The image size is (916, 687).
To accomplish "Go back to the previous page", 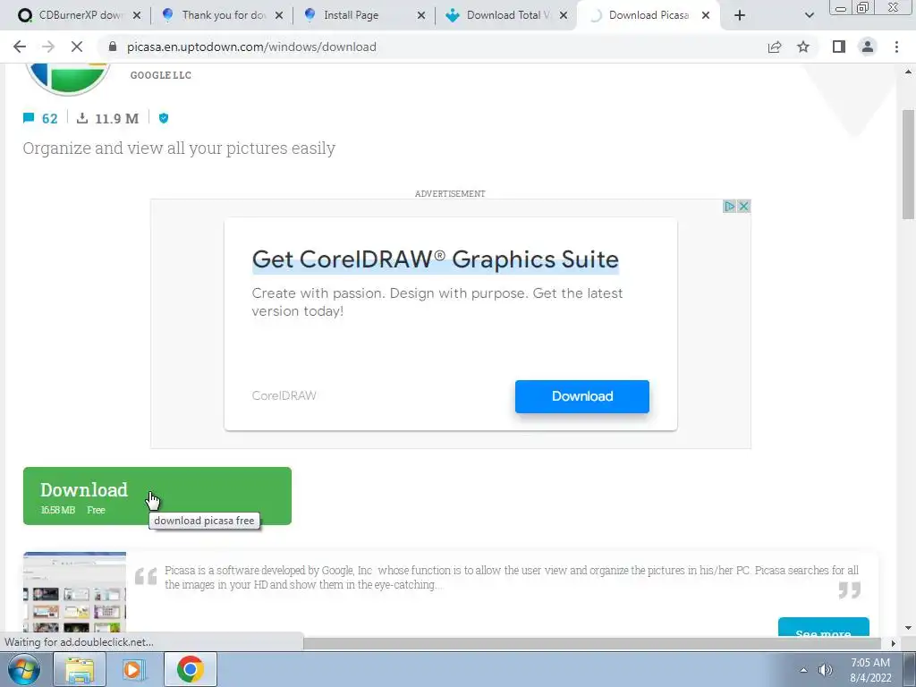I will pyautogui.click(x=20, y=47).
